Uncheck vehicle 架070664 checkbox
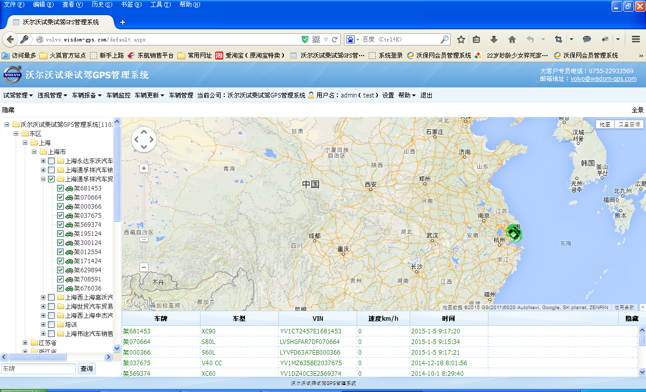646x392 pixels. point(61,198)
